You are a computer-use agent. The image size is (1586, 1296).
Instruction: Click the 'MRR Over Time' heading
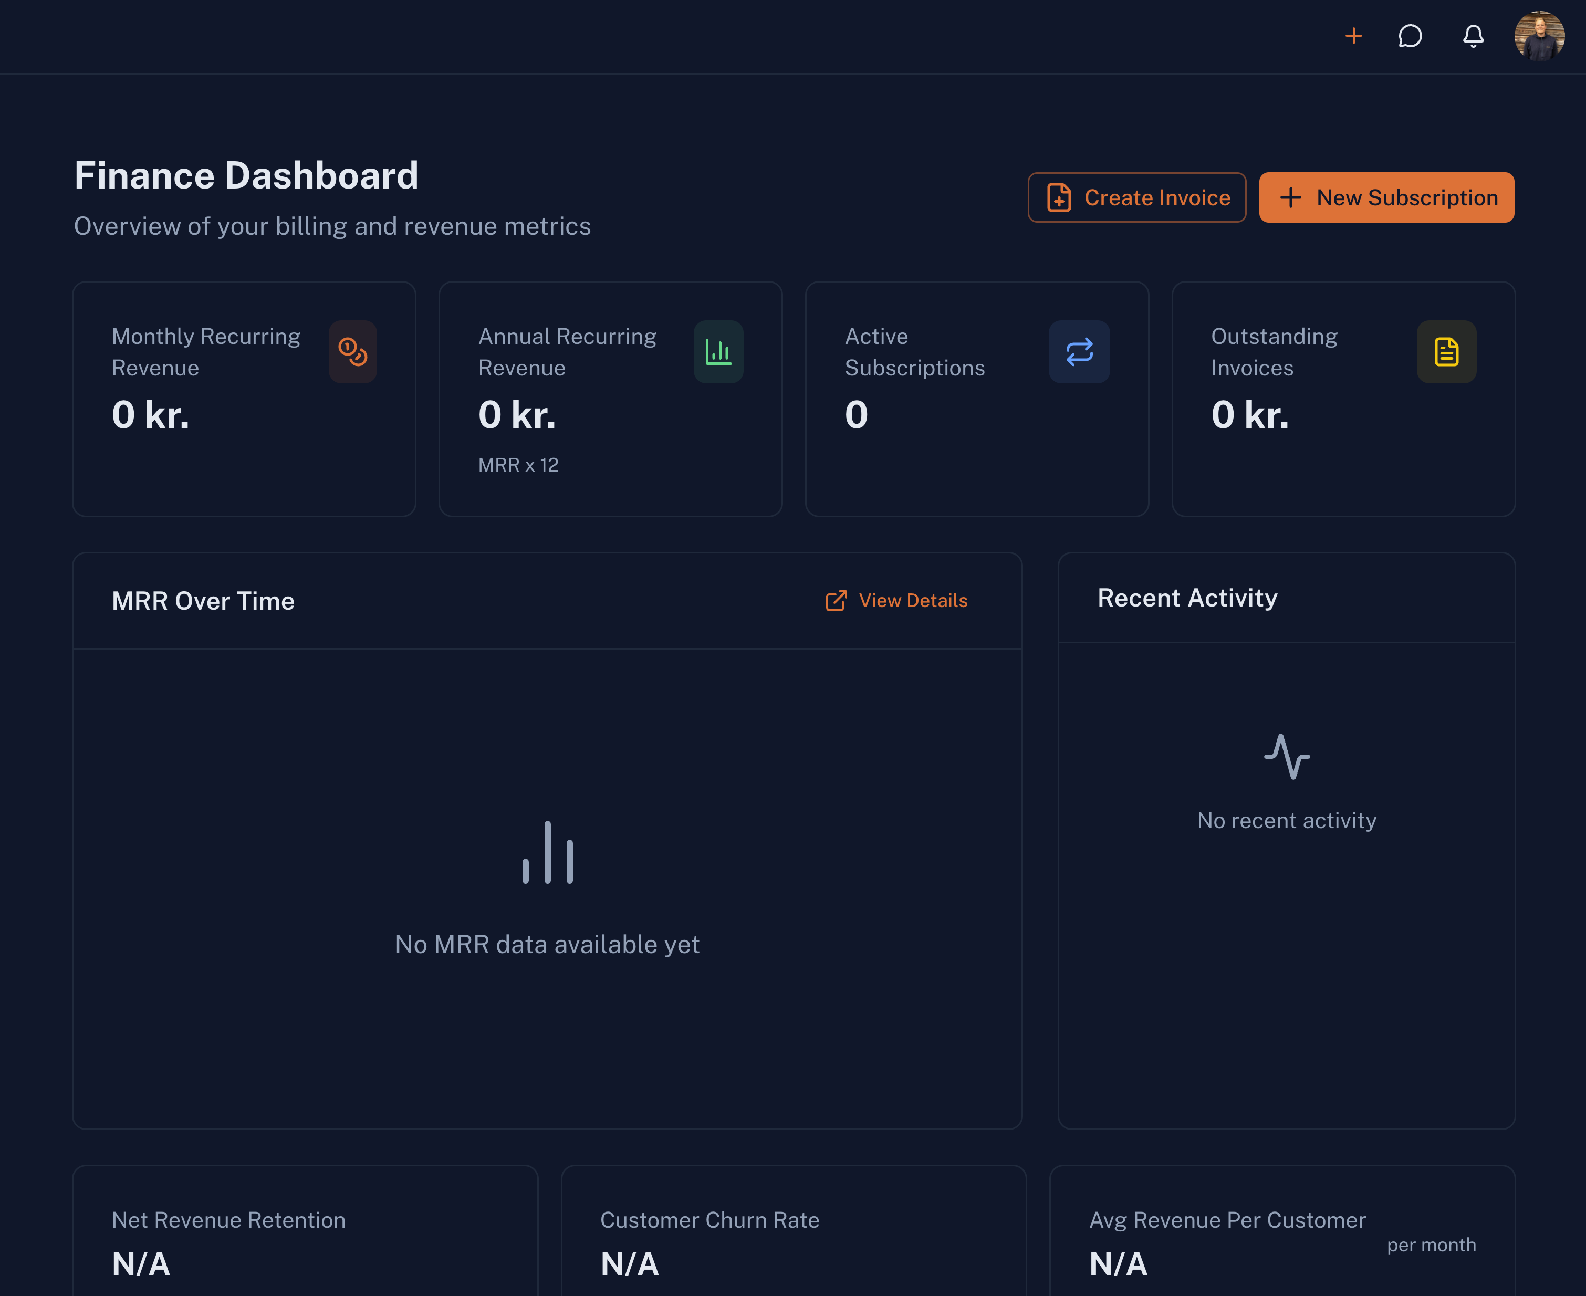point(203,601)
